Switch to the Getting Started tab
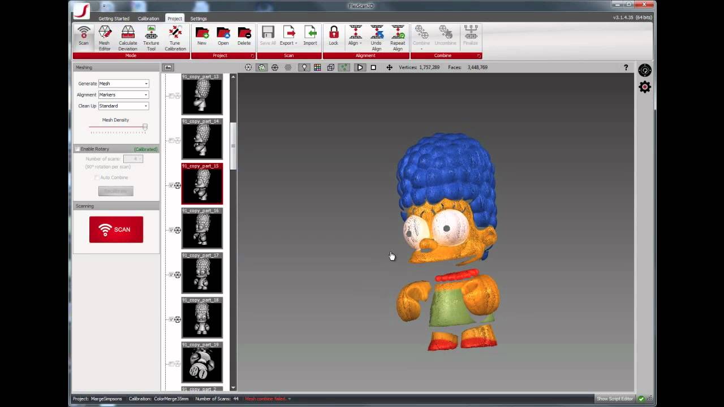Image resolution: width=724 pixels, height=407 pixels. (x=114, y=19)
